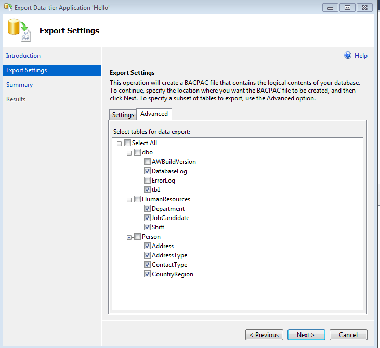Image resolution: width=380 pixels, height=348 pixels.
Task: Click the blue Help question mark icon
Action: pos(348,56)
